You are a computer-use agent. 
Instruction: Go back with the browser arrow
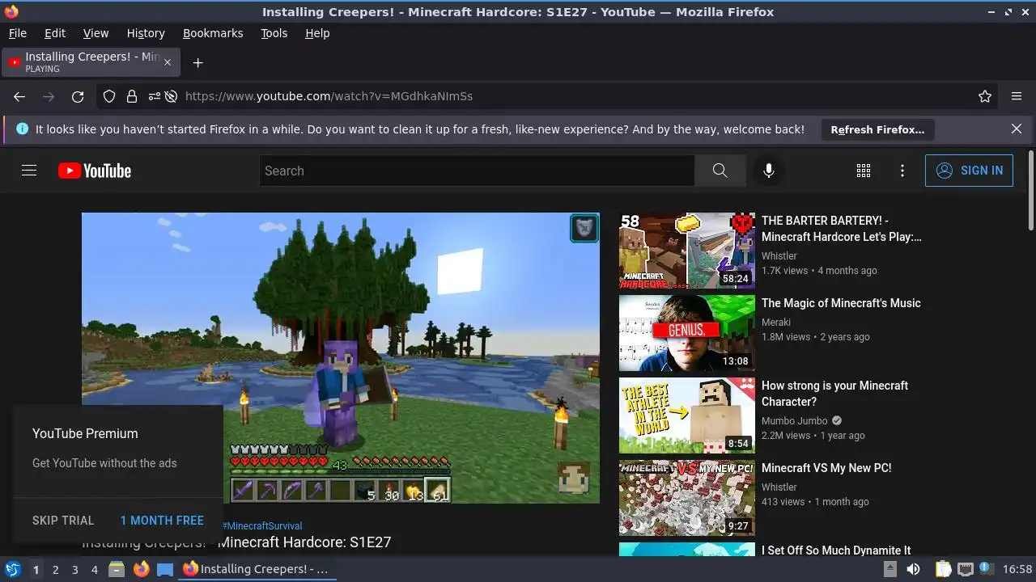tap(19, 96)
